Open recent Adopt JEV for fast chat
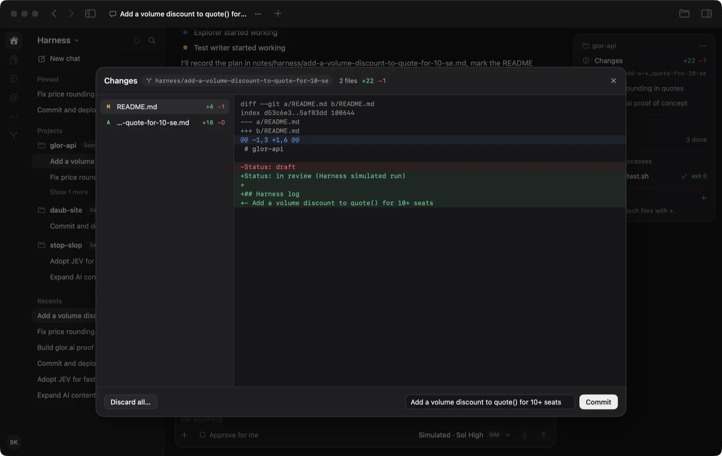This screenshot has width=722, height=456. [66, 379]
